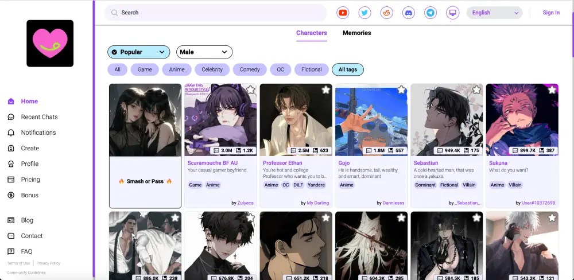The width and height of the screenshot is (574, 280).
Task: Star the second-row card showing 651.2K chats
Action: click(x=326, y=218)
